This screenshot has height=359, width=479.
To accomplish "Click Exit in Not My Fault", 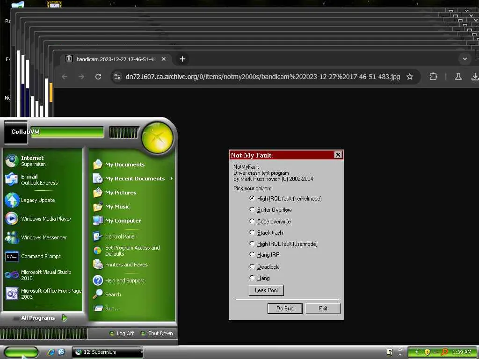I will click(323, 309).
